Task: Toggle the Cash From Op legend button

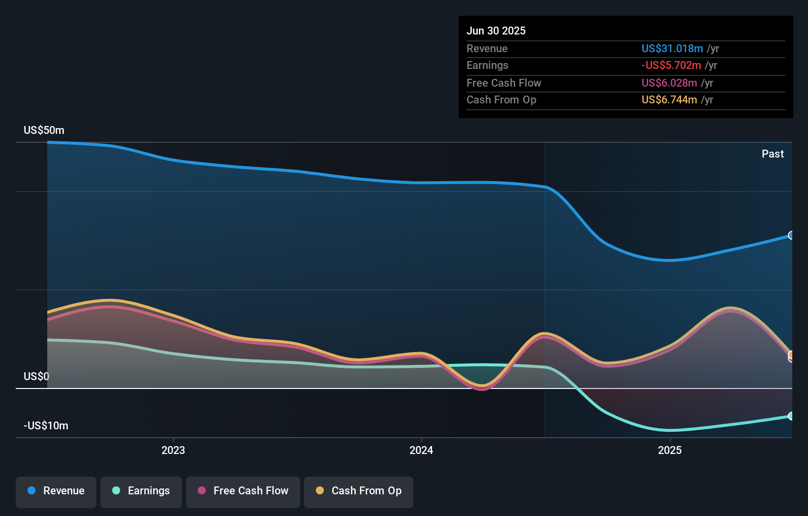Action: (x=359, y=492)
